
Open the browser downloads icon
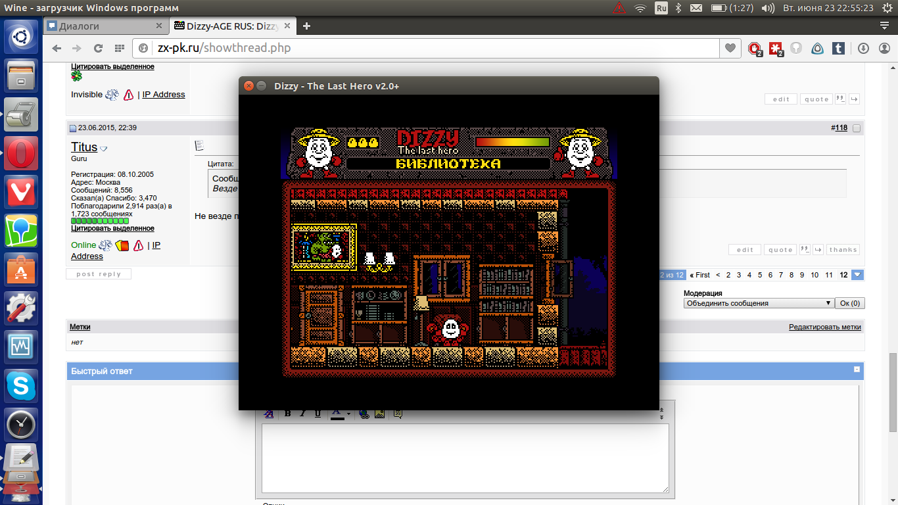[x=864, y=48]
